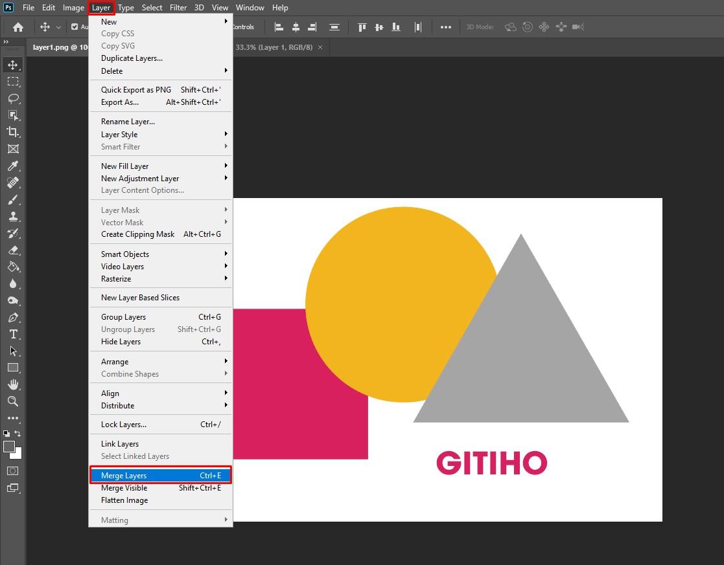The width and height of the screenshot is (724, 565).
Task: Click the GITIHO text on the canvas
Action: pyautogui.click(x=491, y=463)
